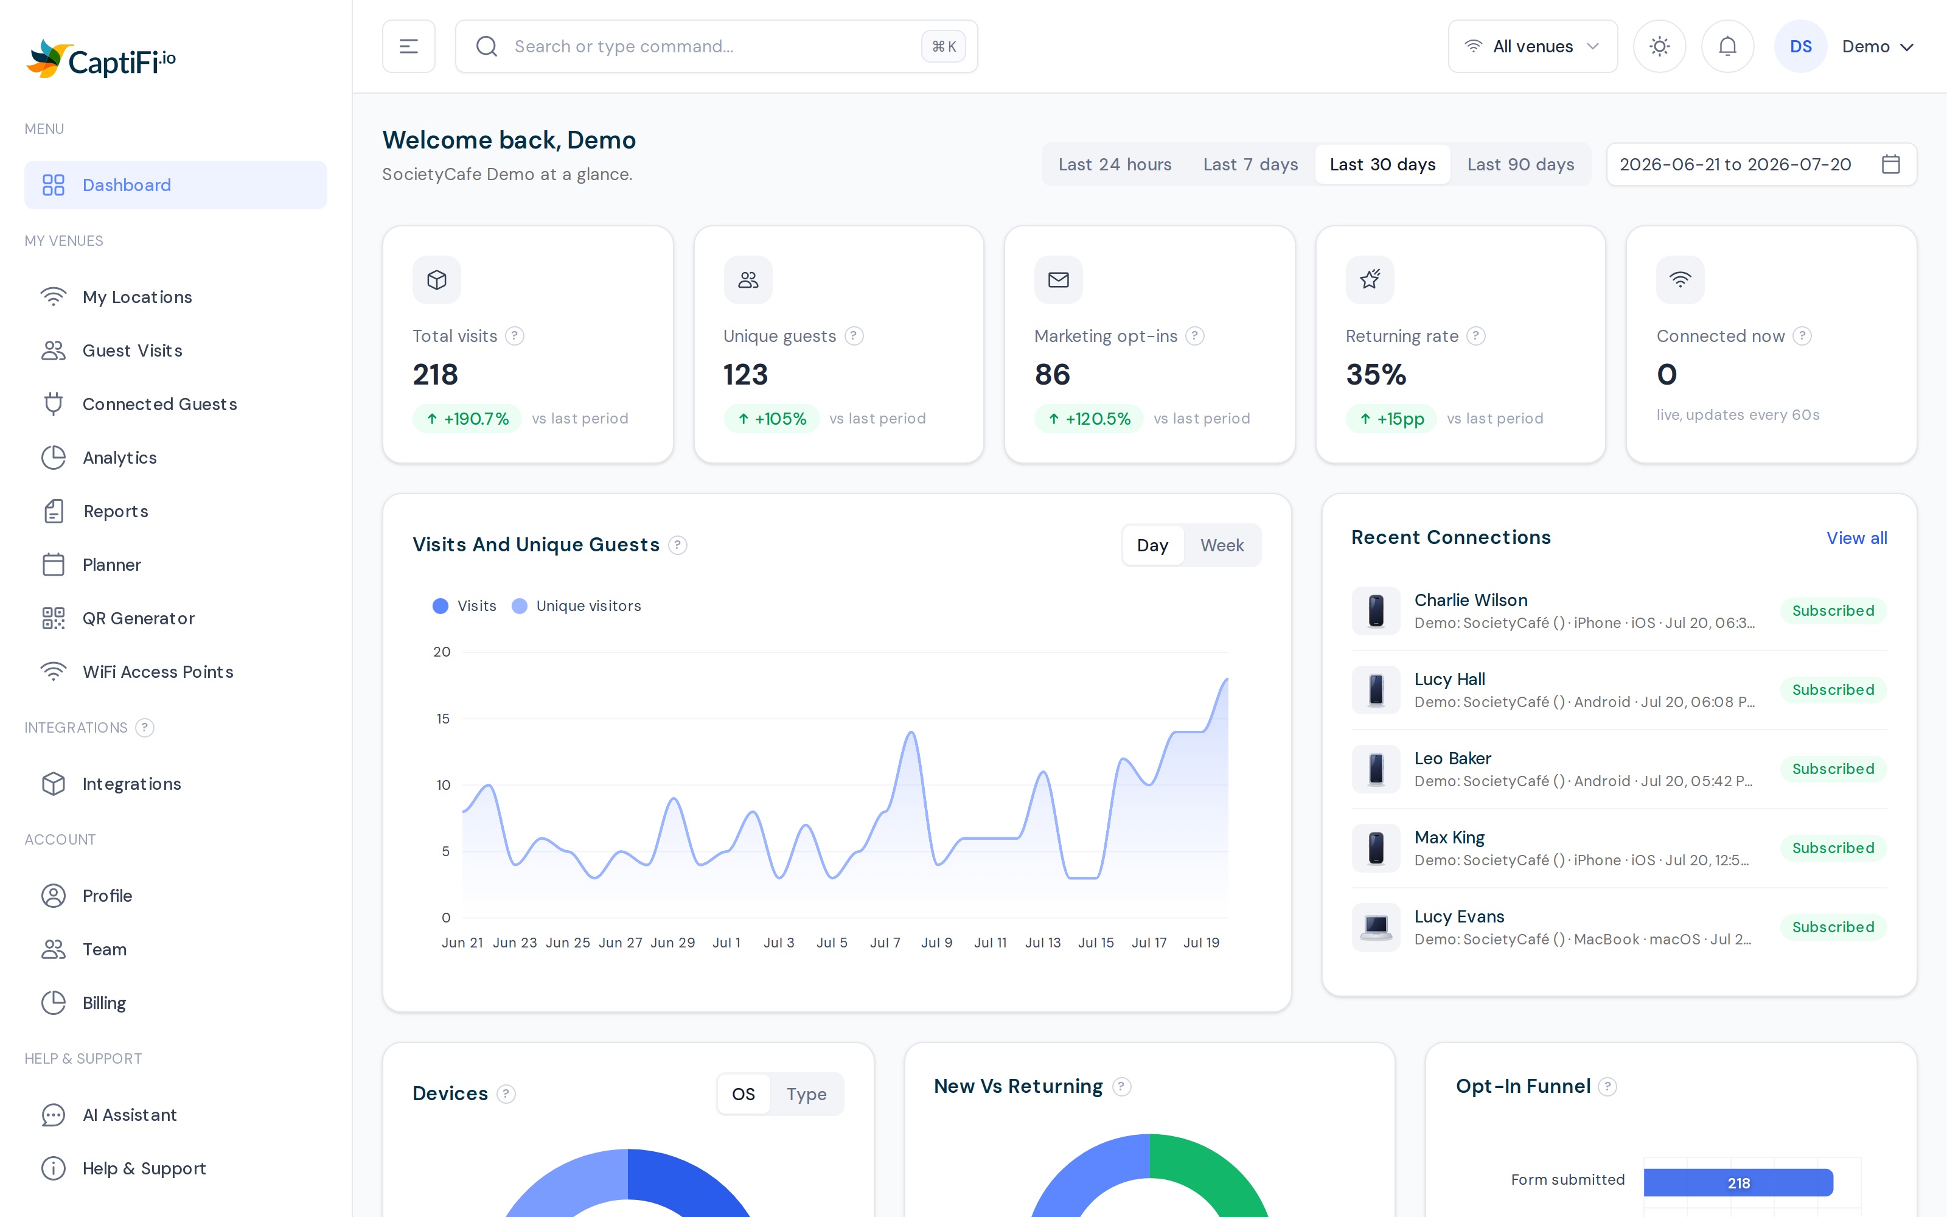This screenshot has height=1217, width=1947.
Task: Open Team page
Action: [175, 950]
